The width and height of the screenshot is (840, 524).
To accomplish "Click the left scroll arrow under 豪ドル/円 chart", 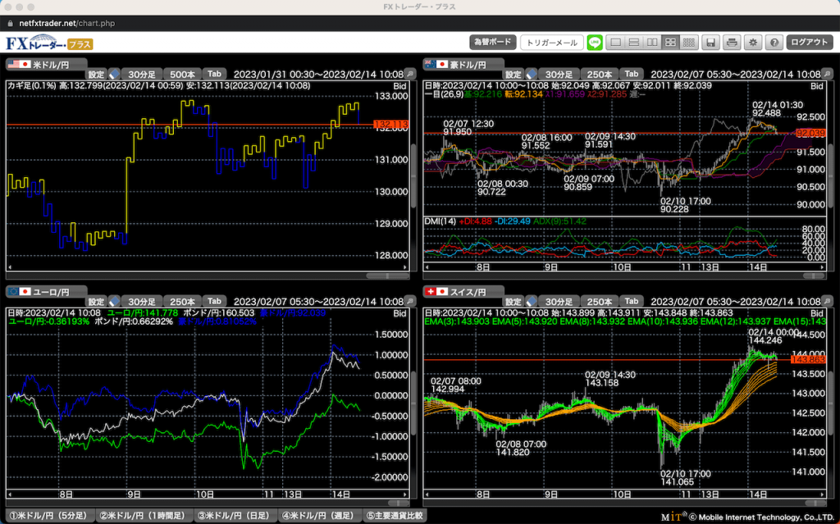I will point(427,267).
